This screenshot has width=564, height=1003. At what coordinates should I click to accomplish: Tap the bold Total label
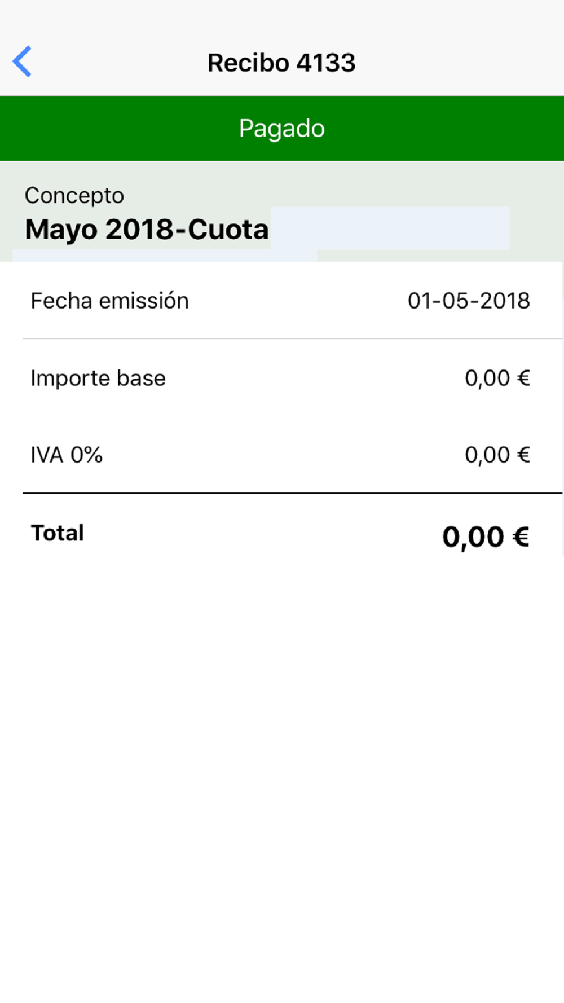pyautogui.click(x=58, y=533)
